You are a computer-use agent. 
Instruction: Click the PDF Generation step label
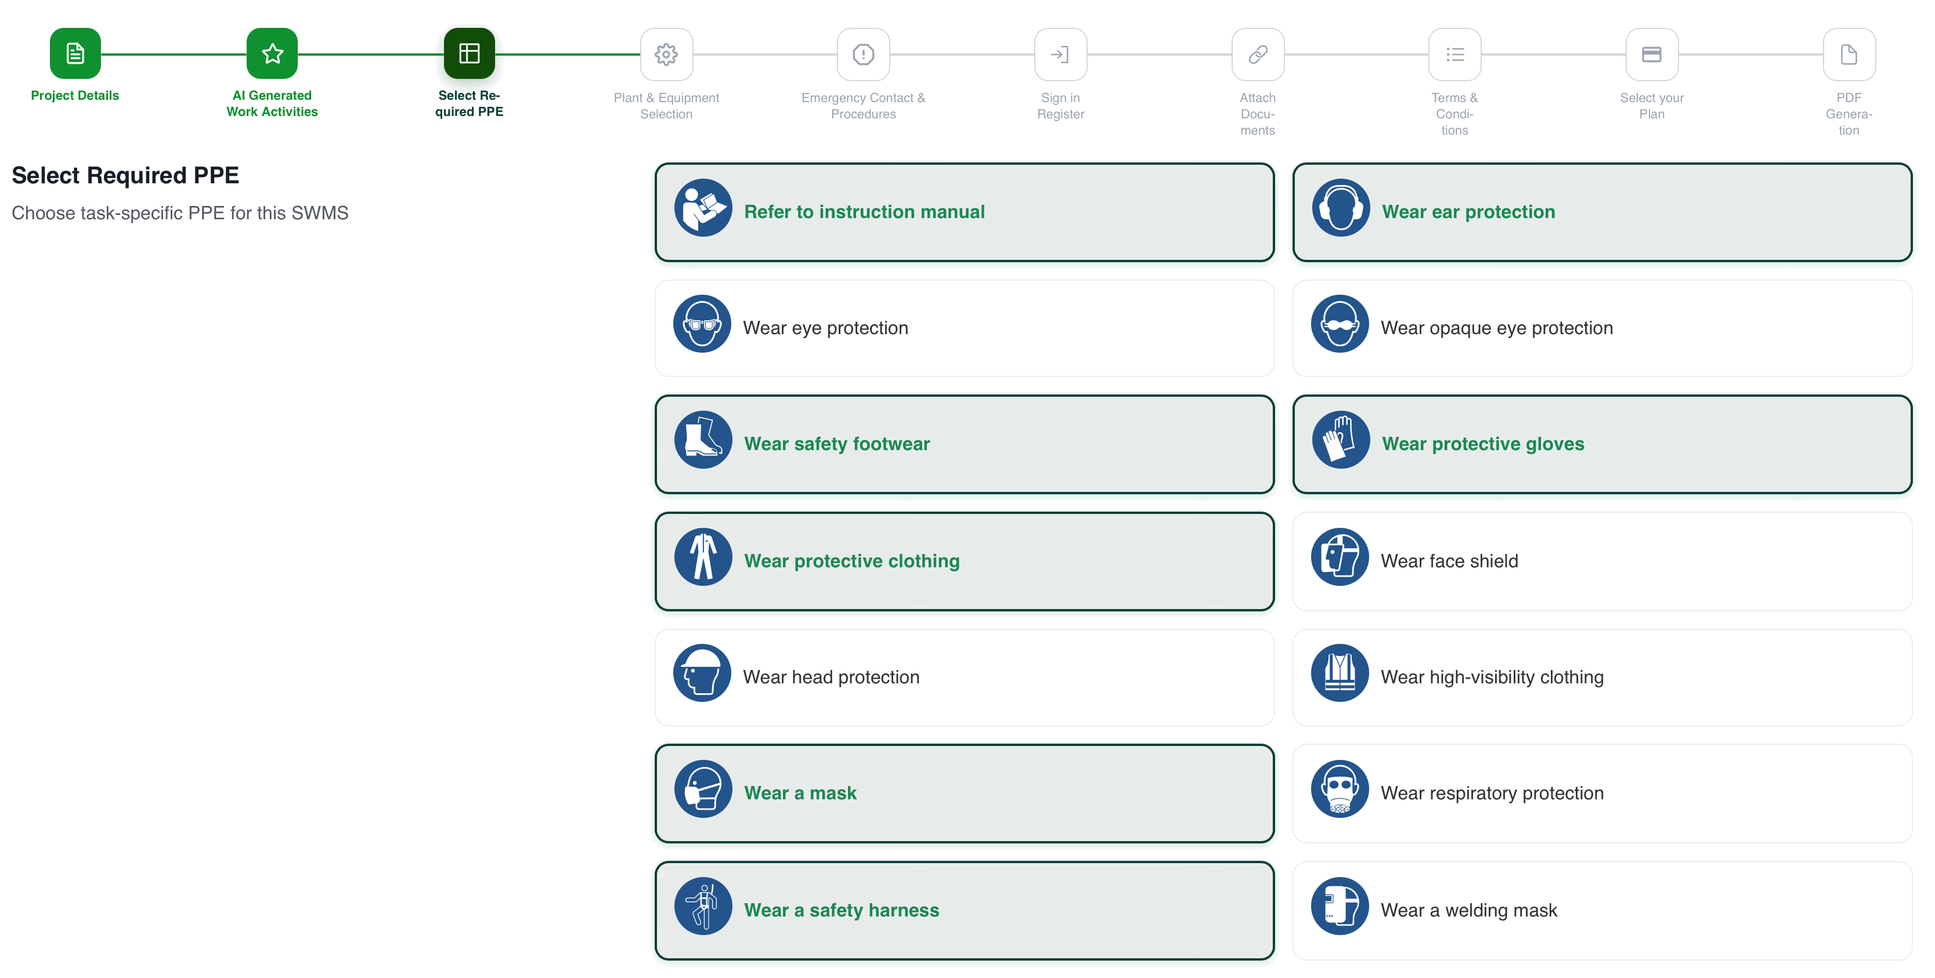pos(1849,114)
